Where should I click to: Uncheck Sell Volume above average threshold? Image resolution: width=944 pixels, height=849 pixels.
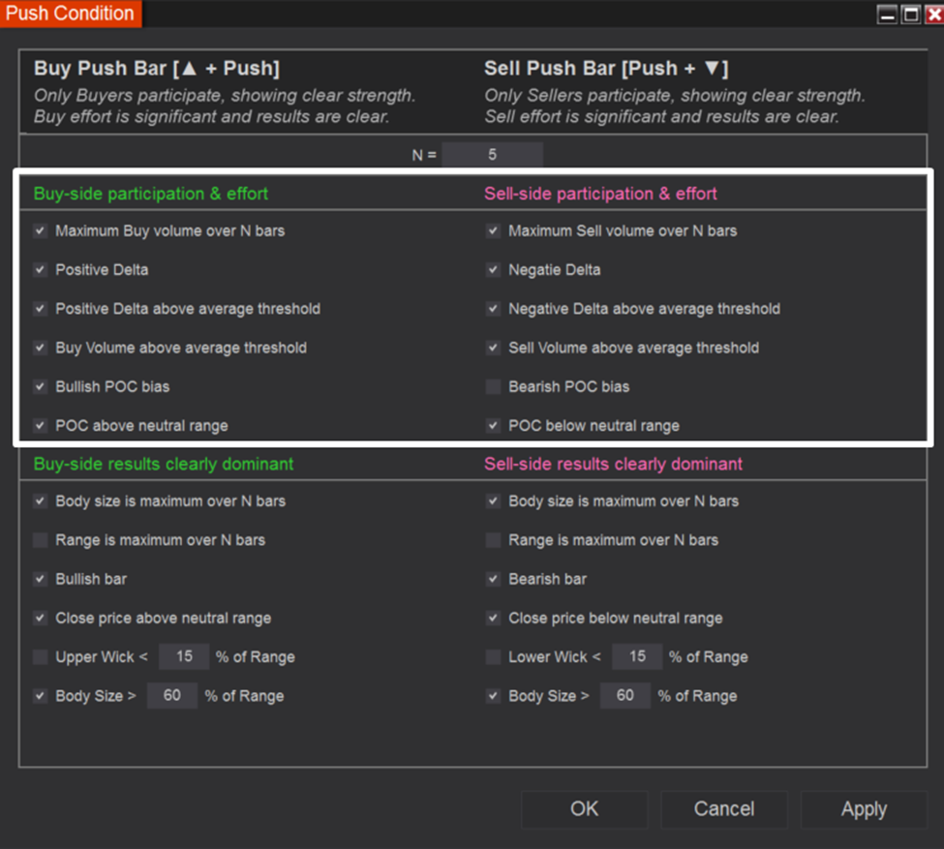(493, 348)
